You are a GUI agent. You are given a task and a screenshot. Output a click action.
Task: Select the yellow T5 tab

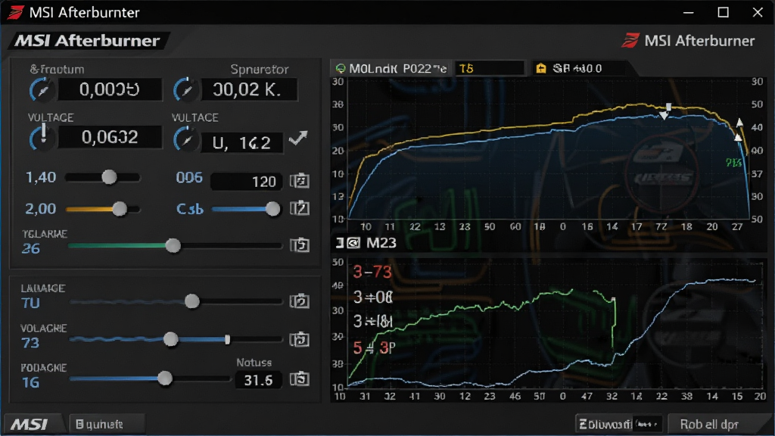click(x=490, y=68)
